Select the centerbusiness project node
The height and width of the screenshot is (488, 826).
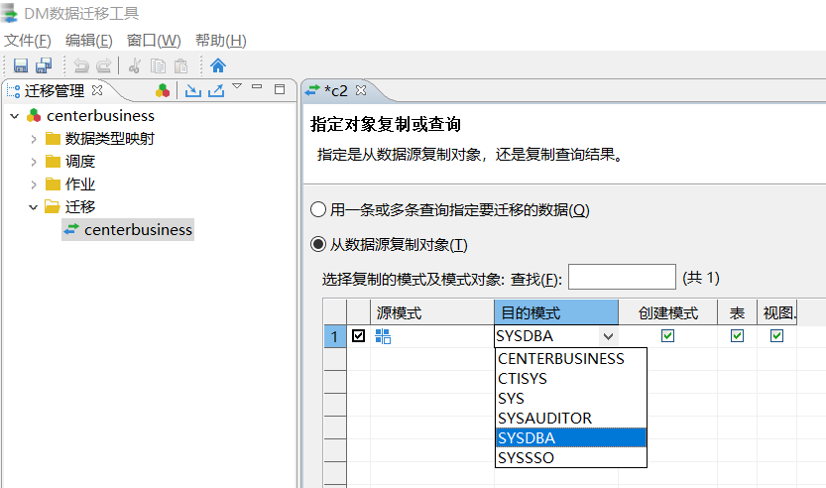[x=100, y=116]
